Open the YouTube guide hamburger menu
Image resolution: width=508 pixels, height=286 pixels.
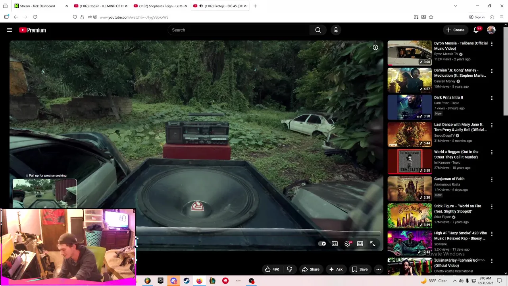(10, 30)
